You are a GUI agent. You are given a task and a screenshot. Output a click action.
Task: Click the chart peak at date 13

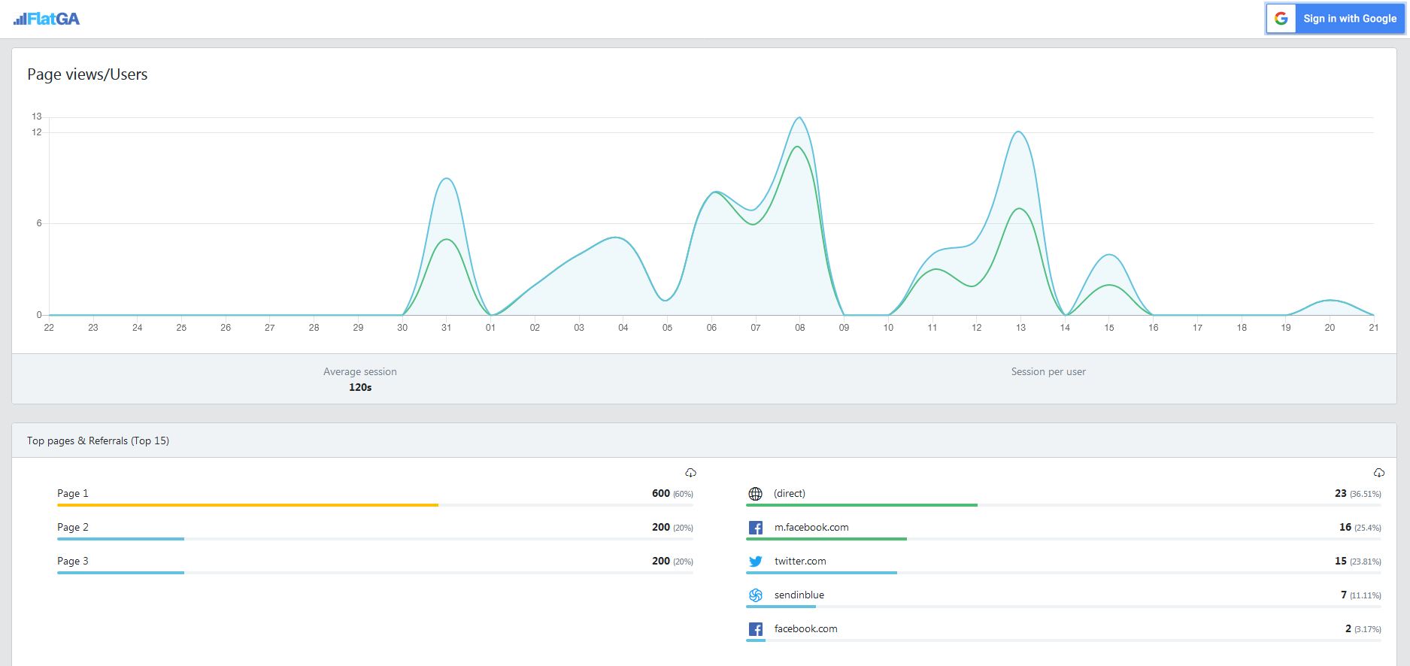pos(1019,132)
